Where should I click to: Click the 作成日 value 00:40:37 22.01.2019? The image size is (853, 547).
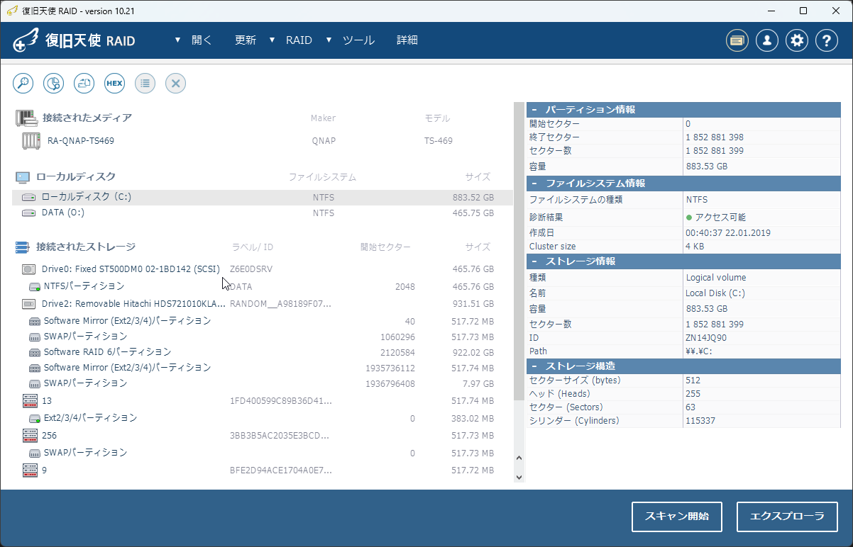pyautogui.click(x=728, y=232)
